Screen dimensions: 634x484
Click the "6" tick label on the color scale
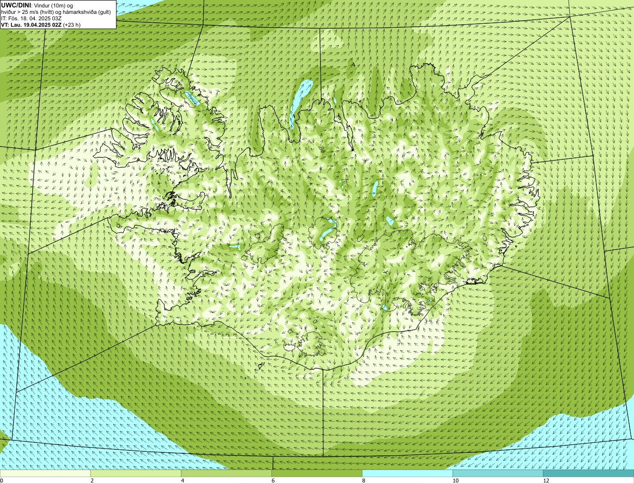click(x=273, y=481)
